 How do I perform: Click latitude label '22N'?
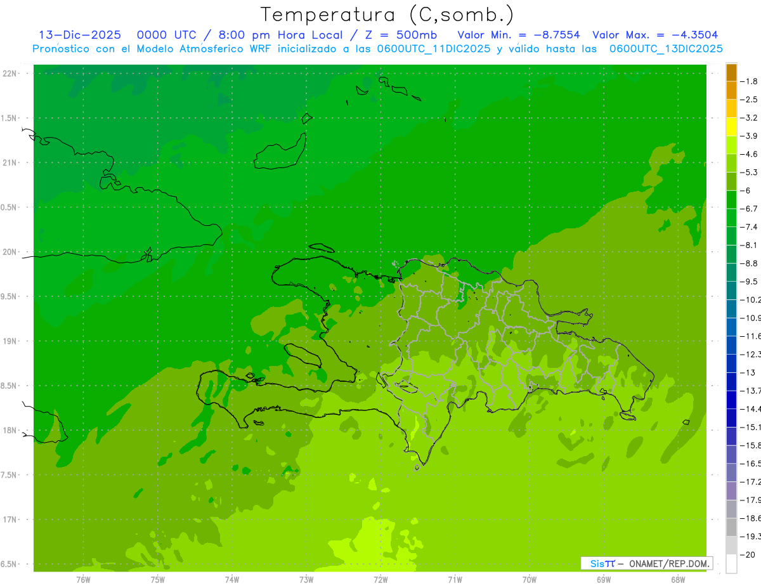click(x=10, y=74)
